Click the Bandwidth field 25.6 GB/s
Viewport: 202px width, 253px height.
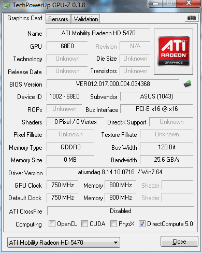[x=166, y=160]
